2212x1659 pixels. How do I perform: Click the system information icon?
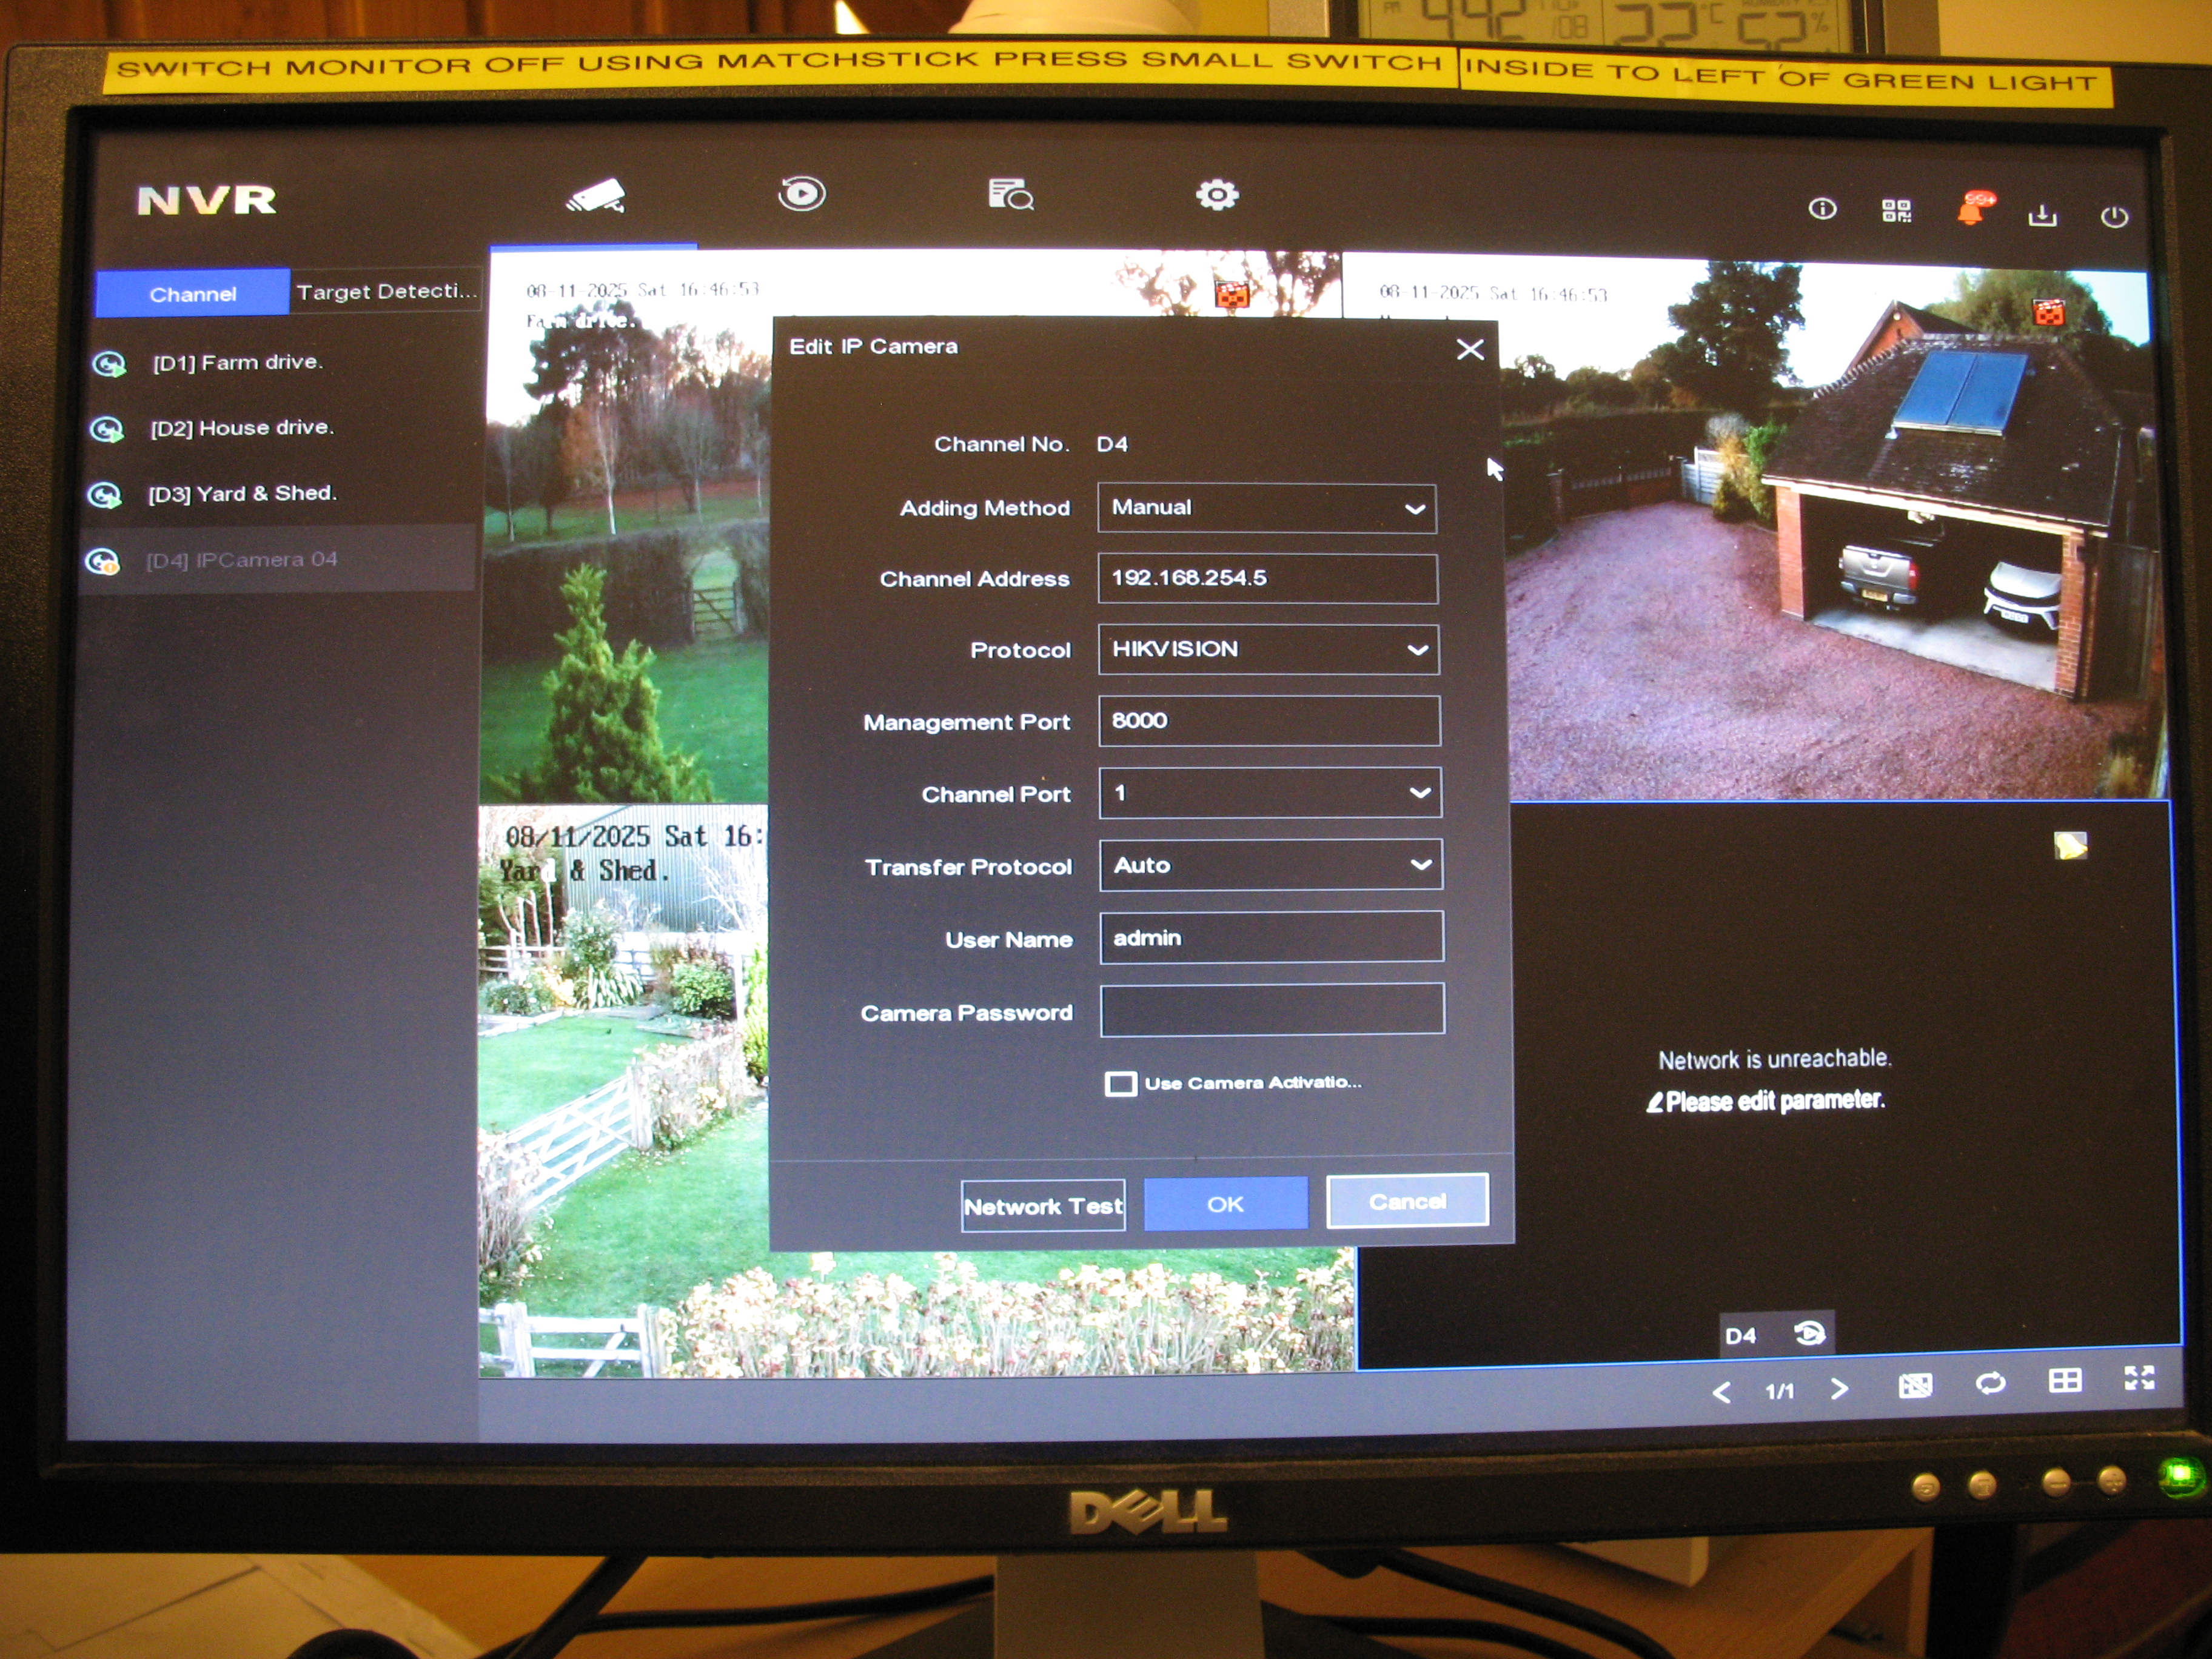tap(1822, 208)
